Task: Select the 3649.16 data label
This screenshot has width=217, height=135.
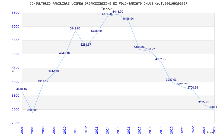Action: click(x=22, y=89)
